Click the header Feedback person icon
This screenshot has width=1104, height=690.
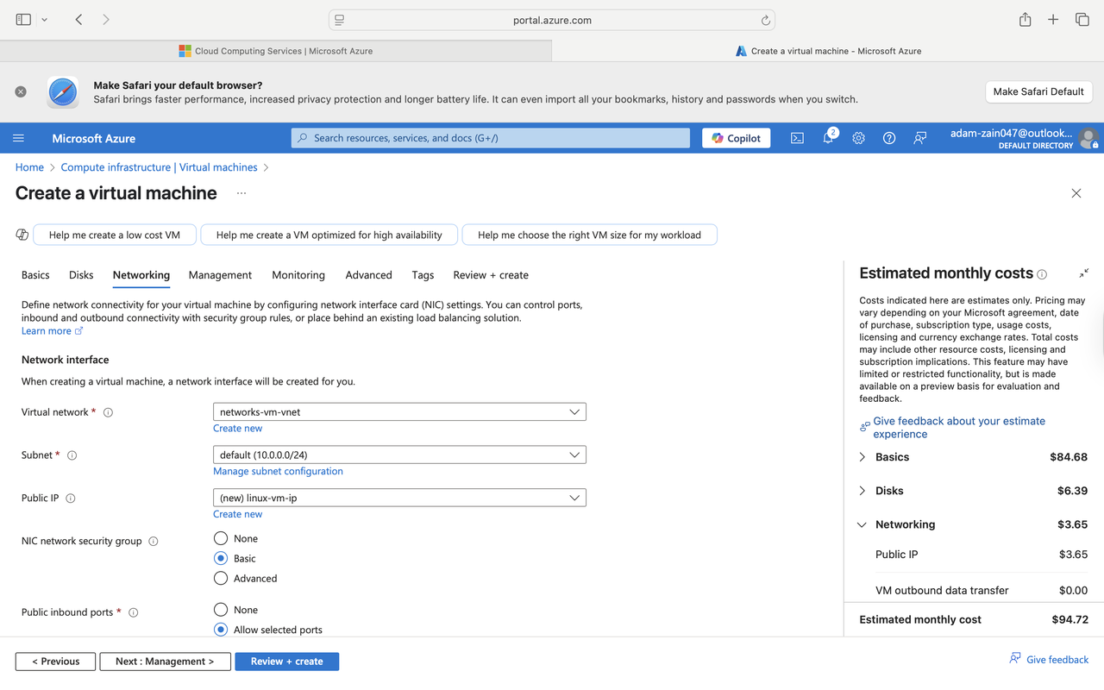click(x=920, y=138)
